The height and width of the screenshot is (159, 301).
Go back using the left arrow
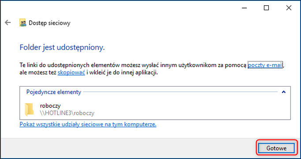pyautogui.click(x=8, y=23)
